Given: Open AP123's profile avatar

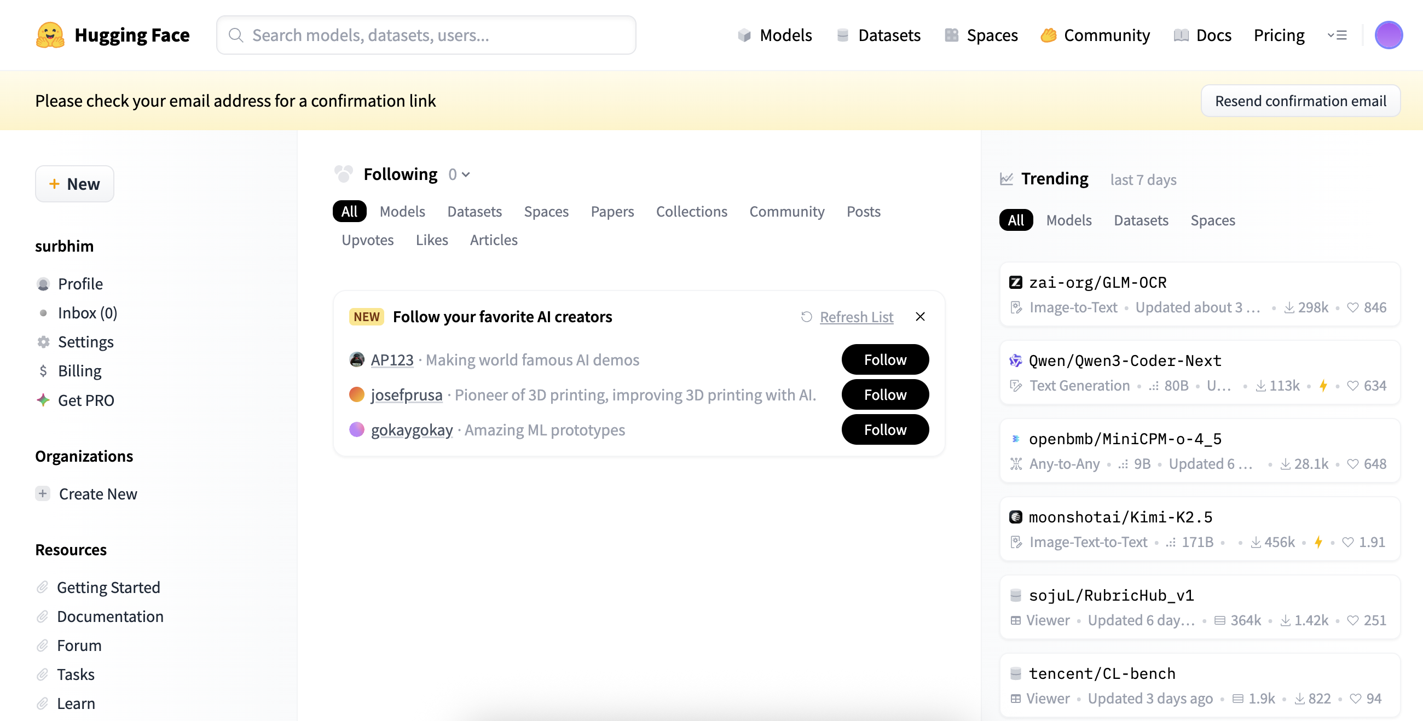Looking at the screenshot, I should click(x=357, y=360).
